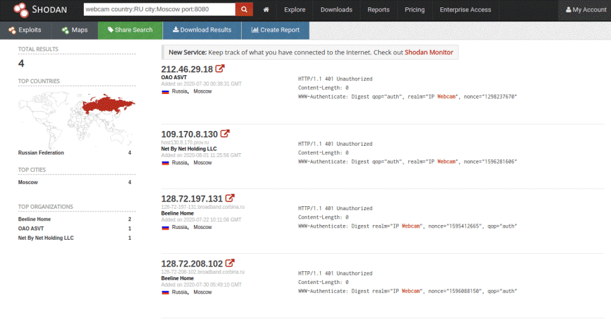Click the total results count 4
Screen dimensions: 611x321
(x=21, y=64)
